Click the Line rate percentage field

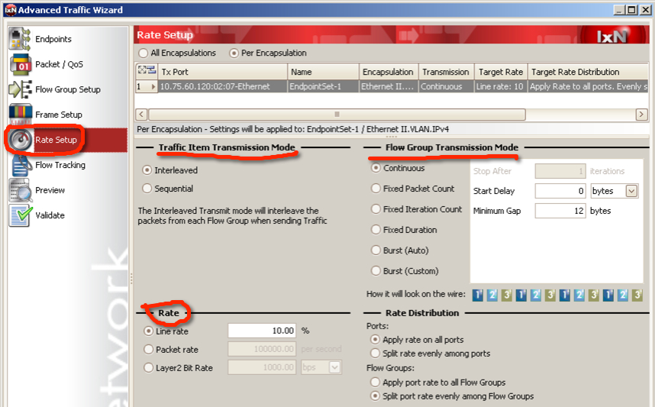point(262,331)
